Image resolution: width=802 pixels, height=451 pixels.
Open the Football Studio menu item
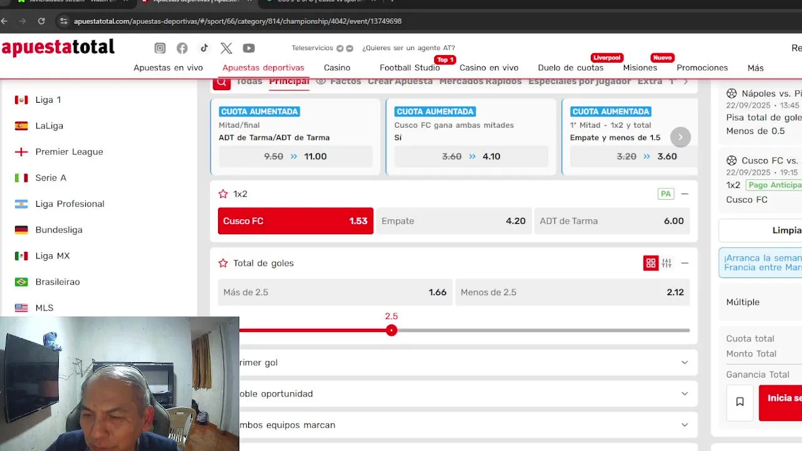pos(410,68)
